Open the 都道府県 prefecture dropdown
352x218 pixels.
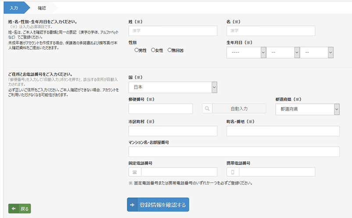307,109
